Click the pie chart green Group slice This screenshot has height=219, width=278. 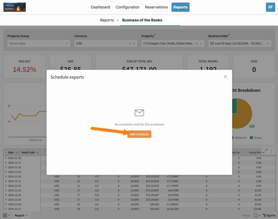coord(234,106)
